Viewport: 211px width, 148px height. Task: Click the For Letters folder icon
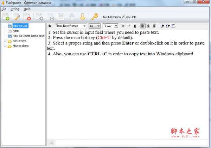point(10,41)
